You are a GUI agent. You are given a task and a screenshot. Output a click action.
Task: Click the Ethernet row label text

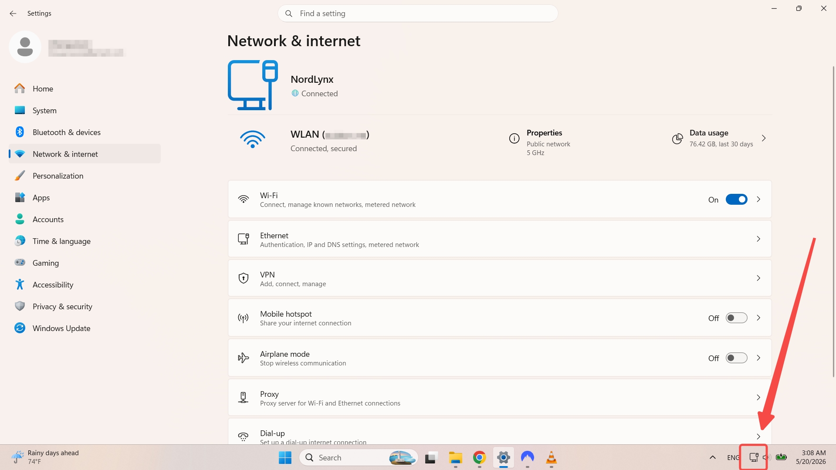coord(274,236)
